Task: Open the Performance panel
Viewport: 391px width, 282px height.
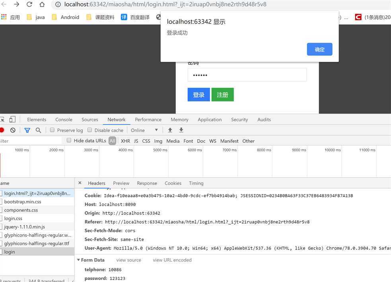Action: 148,119
